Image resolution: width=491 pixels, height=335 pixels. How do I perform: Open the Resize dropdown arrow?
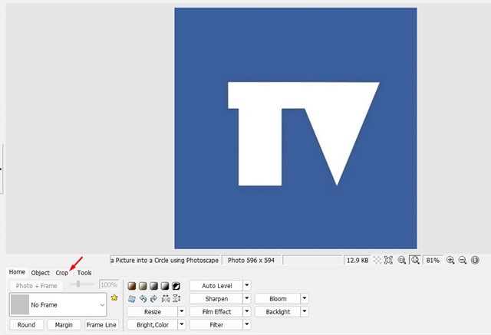(182, 311)
